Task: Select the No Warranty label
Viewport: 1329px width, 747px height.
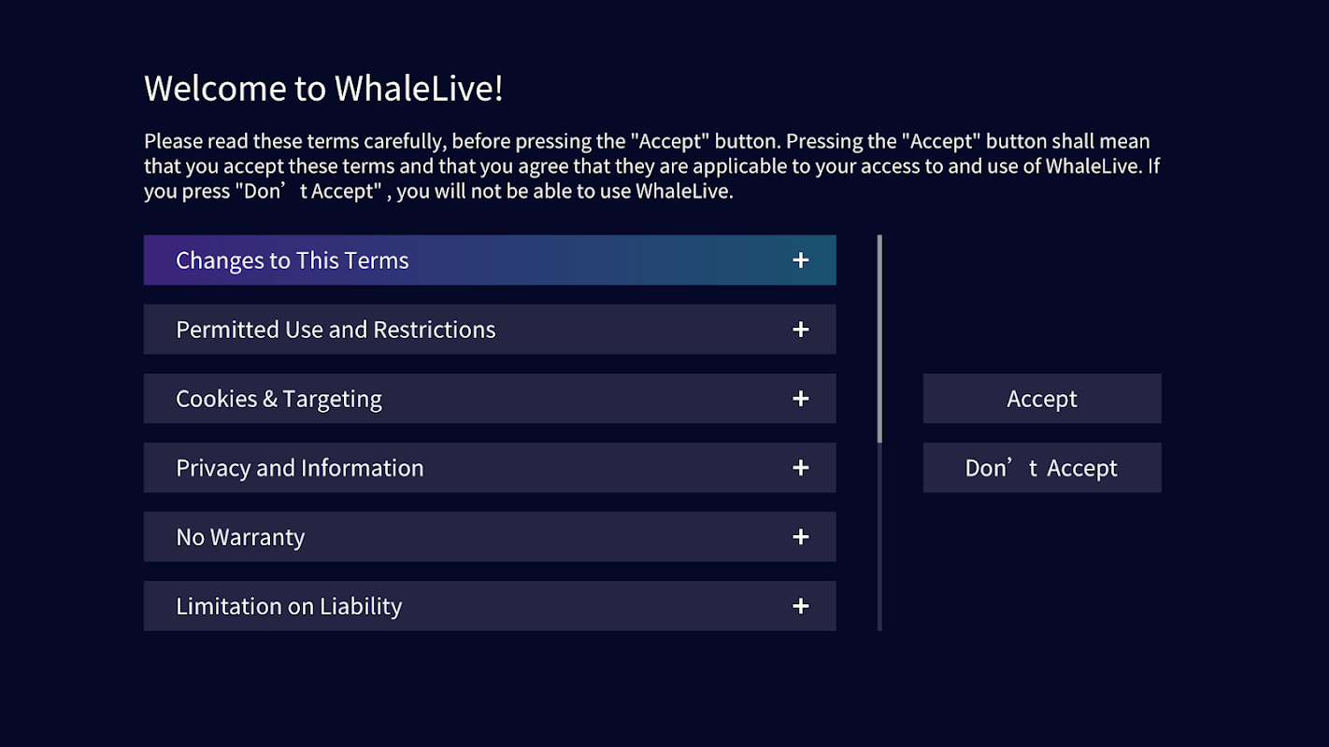Action: click(240, 537)
